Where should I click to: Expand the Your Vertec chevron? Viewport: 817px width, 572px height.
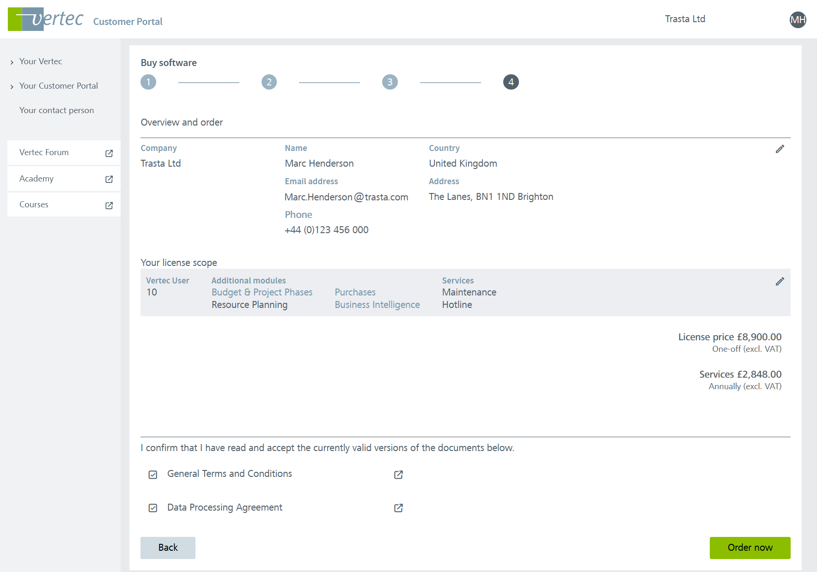tap(12, 62)
